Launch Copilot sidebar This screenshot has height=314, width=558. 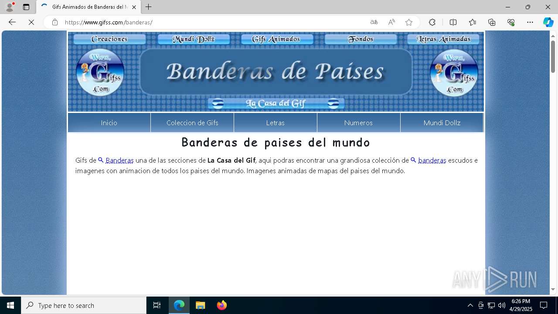548,22
